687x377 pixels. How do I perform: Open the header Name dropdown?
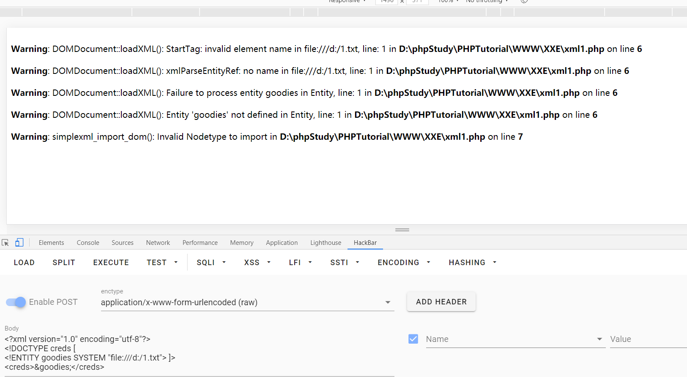click(x=515, y=339)
